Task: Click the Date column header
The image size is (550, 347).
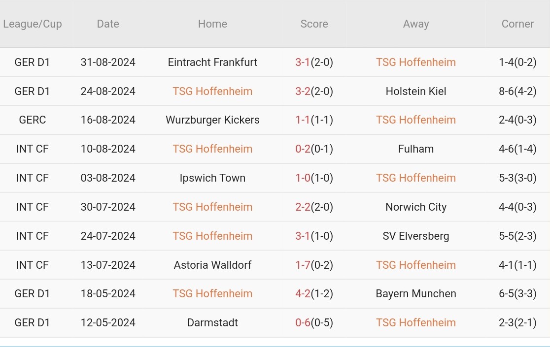Action: point(108,24)
